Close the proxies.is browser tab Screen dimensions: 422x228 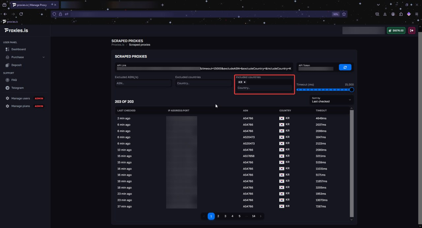55,5
